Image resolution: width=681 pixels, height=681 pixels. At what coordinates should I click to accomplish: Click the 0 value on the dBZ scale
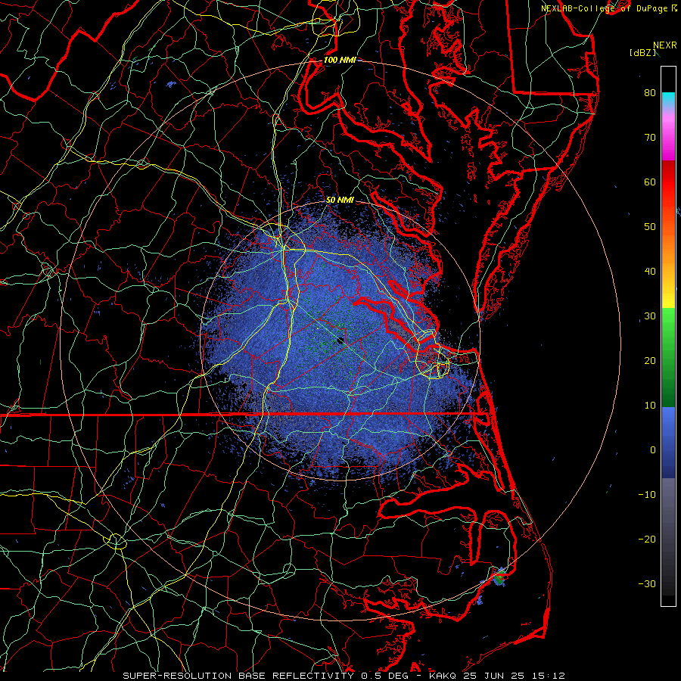[x=653, y=450]
